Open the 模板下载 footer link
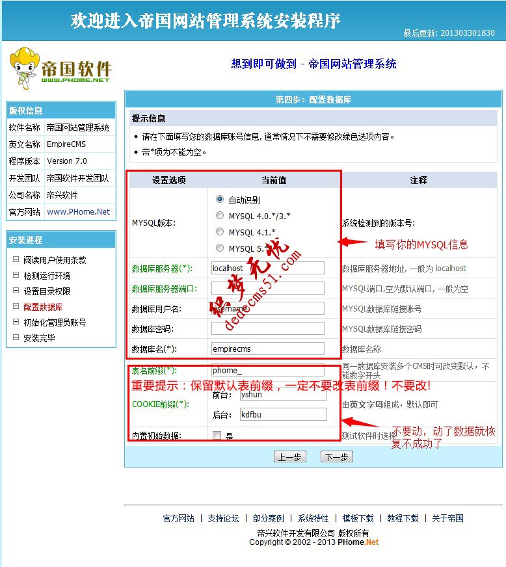The width and height of the screenshot is (506, 567). (358, 518)
